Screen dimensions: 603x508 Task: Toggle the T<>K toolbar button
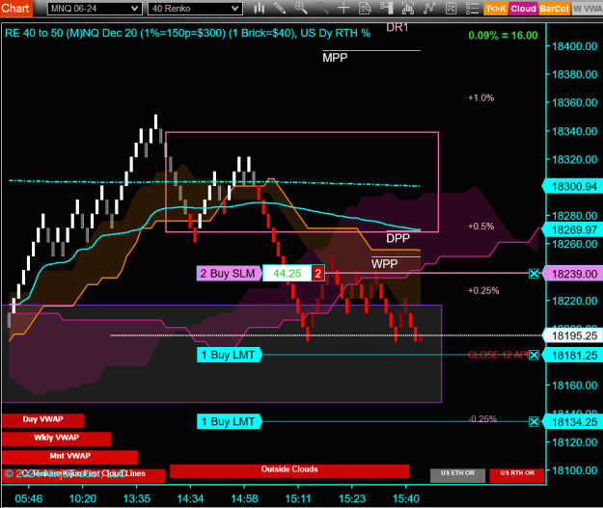pyautogui.click(x=496, y=9)
